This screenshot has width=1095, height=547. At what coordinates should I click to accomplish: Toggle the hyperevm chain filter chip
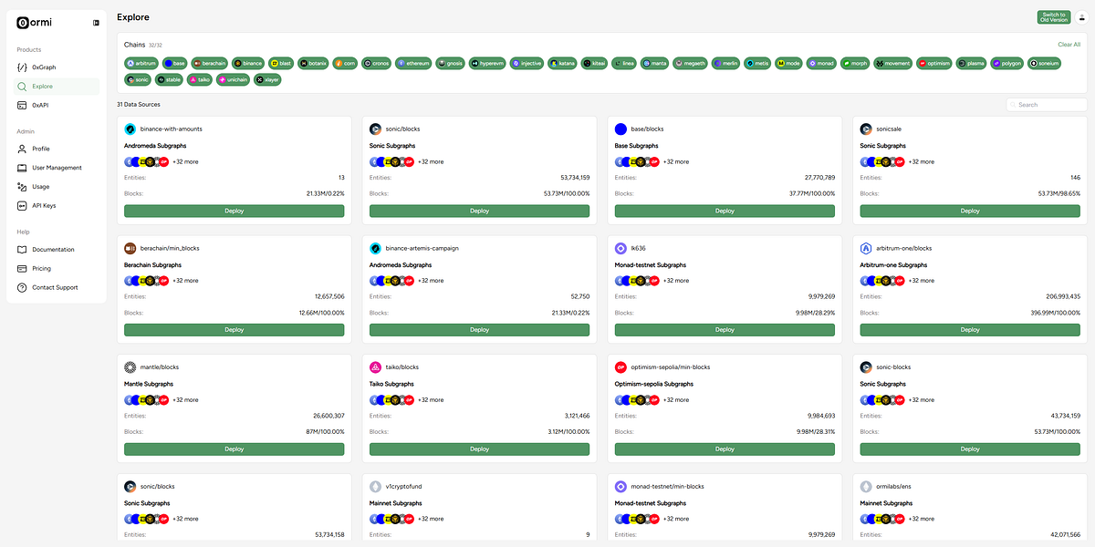[x=487, y=64]
